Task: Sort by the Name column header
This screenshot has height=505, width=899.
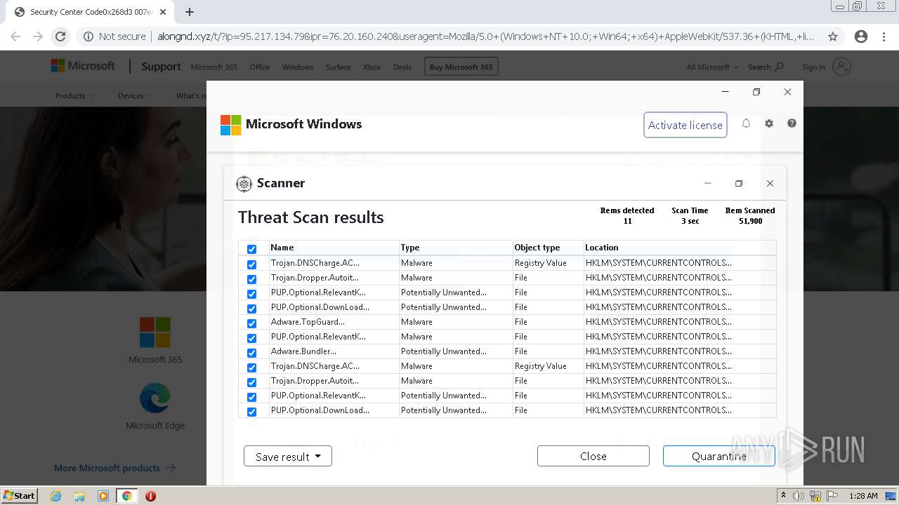Action: [x=334, y=248]
